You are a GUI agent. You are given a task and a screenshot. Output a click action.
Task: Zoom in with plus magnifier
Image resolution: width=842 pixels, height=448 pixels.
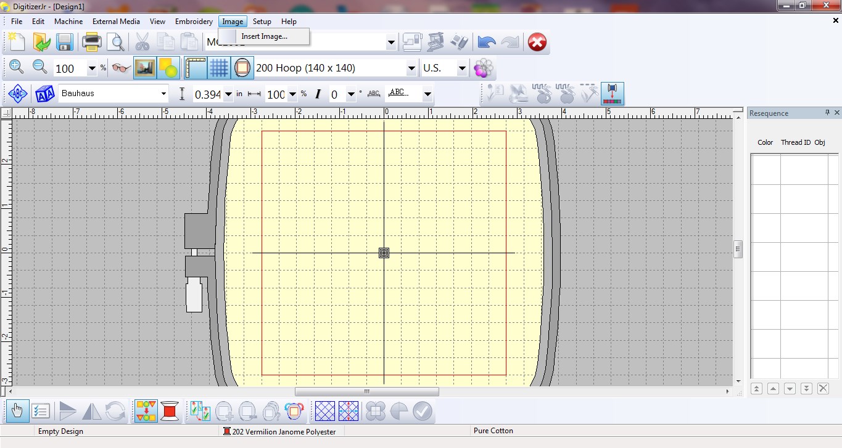click(17, 68)
